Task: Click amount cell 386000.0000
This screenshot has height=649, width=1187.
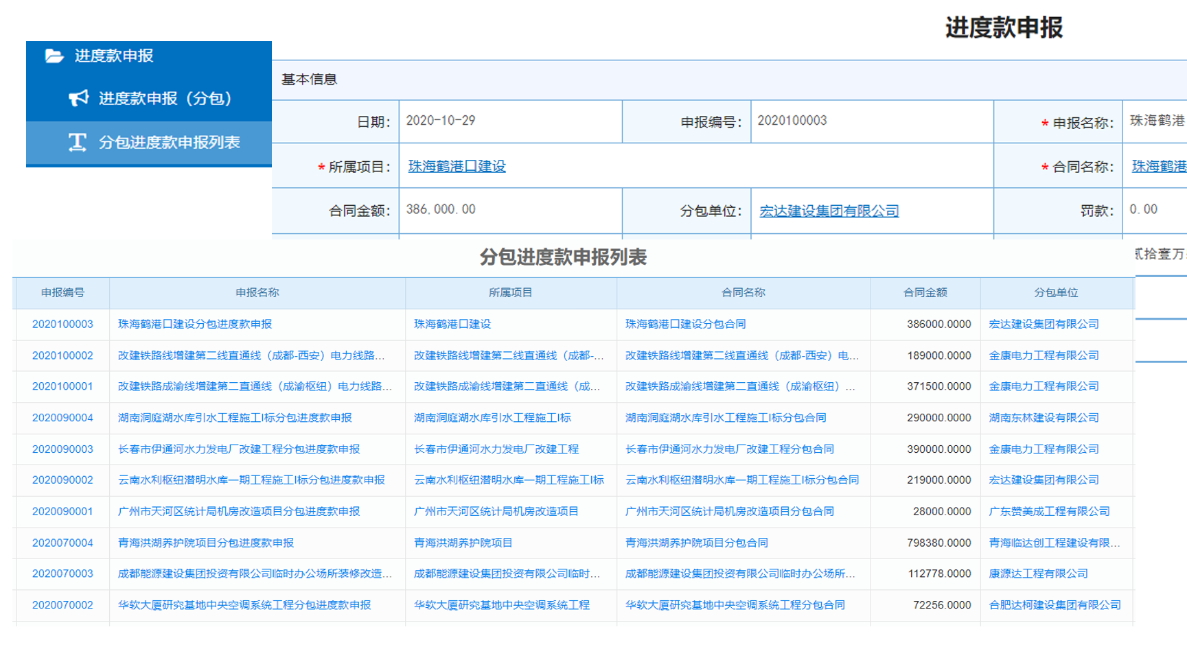Action: point(939,324)
